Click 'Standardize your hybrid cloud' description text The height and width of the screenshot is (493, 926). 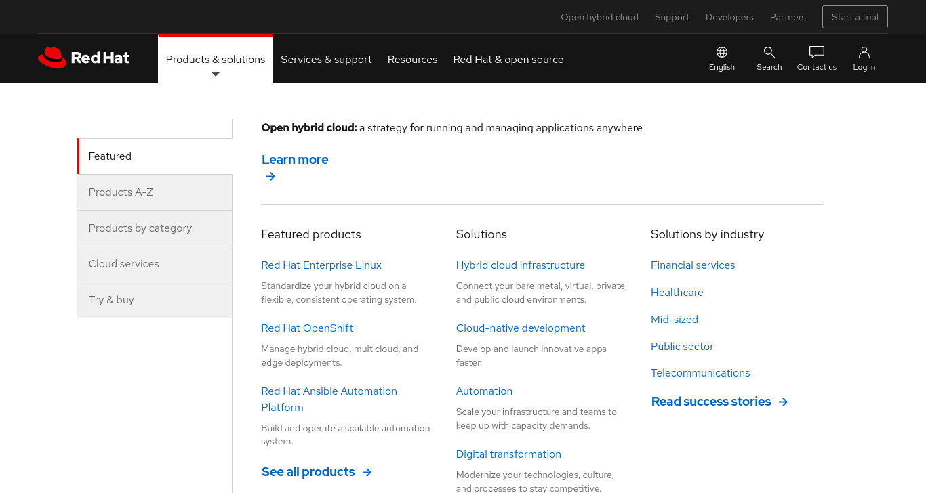339,293
